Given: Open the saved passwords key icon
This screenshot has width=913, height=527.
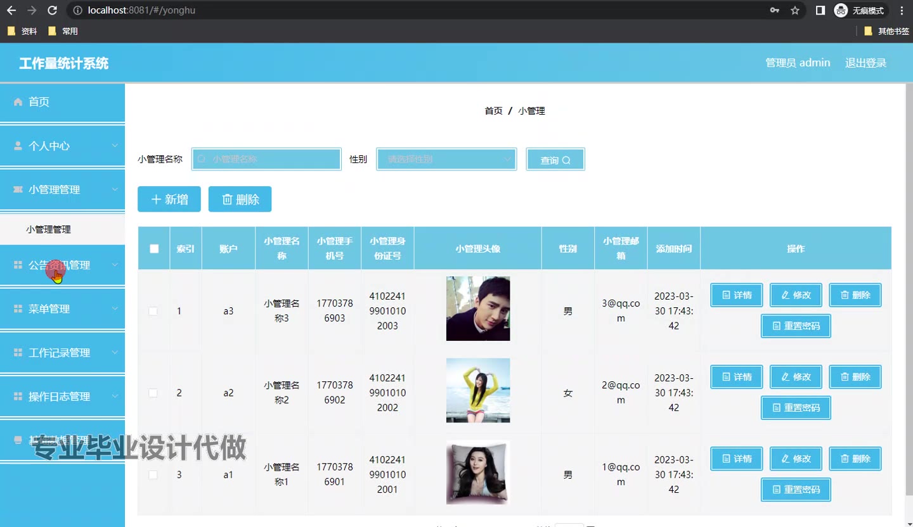Looking at the screenshot, I should click(775, 10).
